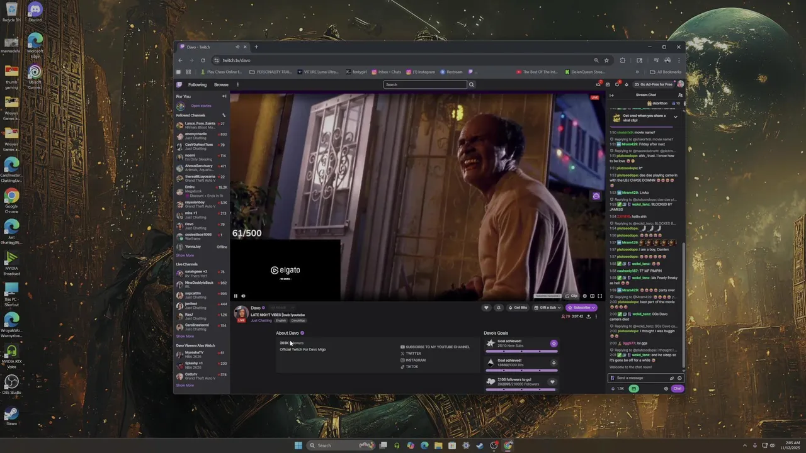Open Davo's TWITTER link

411,354
